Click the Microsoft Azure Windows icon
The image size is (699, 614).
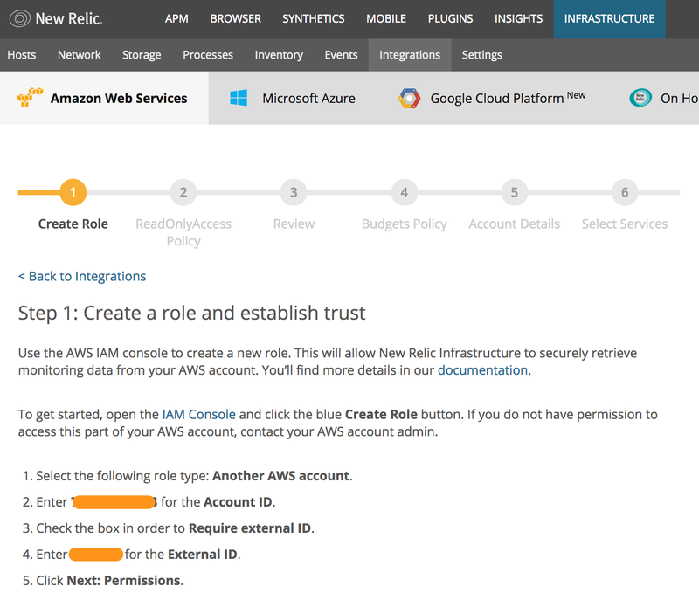239,98
